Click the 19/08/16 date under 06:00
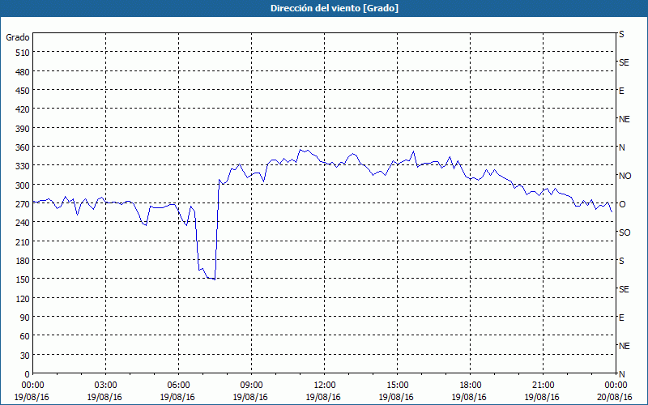648x405 pixels. (177, 397)
